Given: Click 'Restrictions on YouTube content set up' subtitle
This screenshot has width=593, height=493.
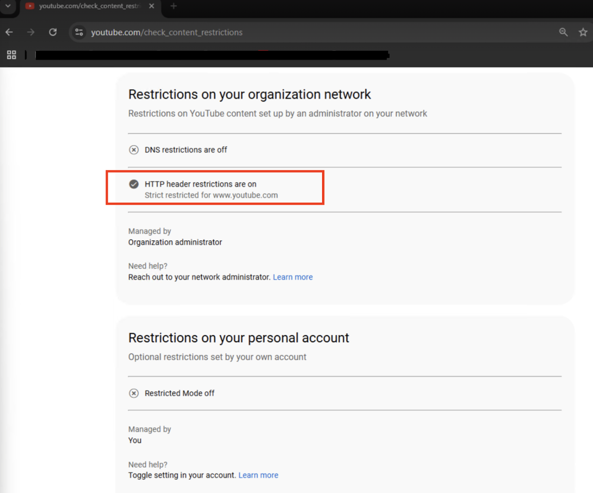Looking at the screenshot, I should [278, 113].
